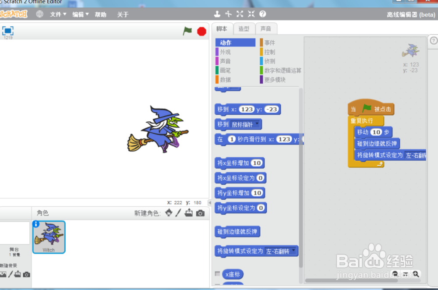Select the stage backdrop thumbnail
438x290 pixels.
click(14, 233)
